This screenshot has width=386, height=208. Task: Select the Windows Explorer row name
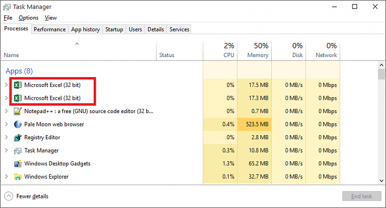tap(46, 177)
